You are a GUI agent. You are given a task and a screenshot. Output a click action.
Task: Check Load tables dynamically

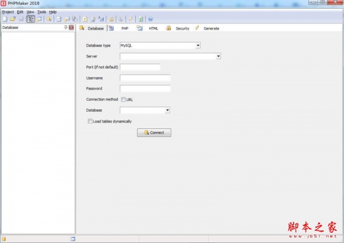pos(90,121)
